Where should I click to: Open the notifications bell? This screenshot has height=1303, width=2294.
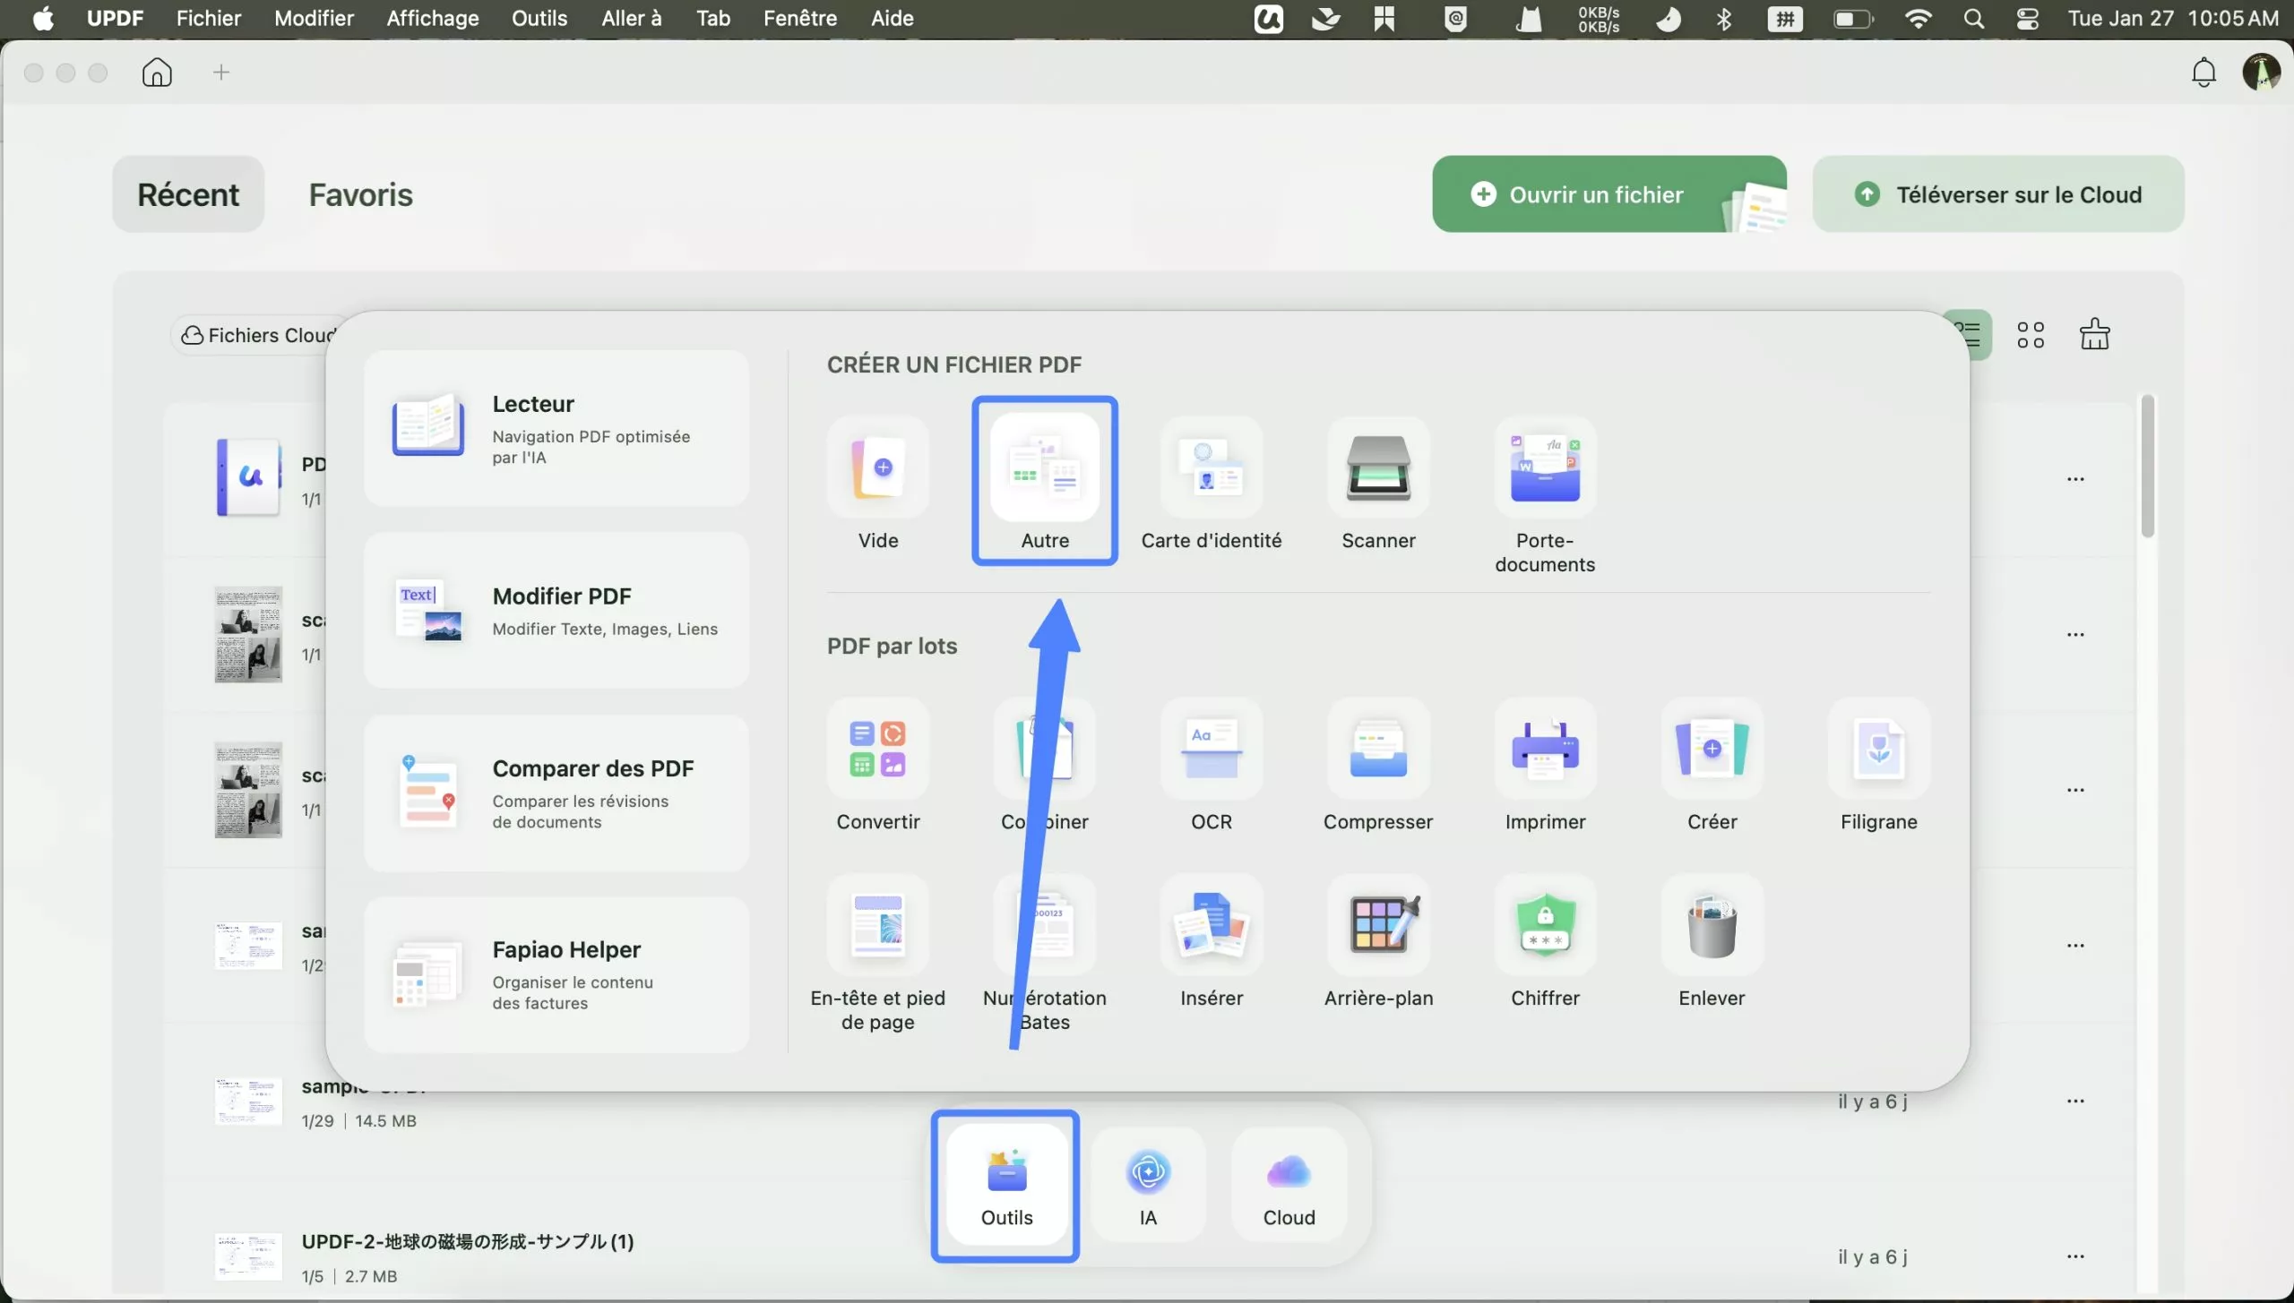tap(2203, 72)
